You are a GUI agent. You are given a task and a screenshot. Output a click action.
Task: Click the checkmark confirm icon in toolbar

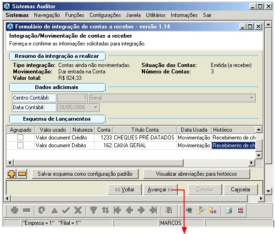[x=66, y=210]
